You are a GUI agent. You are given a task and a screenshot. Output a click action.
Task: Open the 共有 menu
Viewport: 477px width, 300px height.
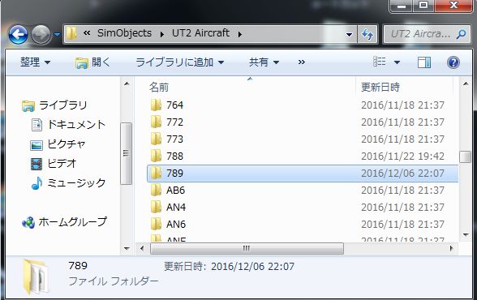point(264,62)
